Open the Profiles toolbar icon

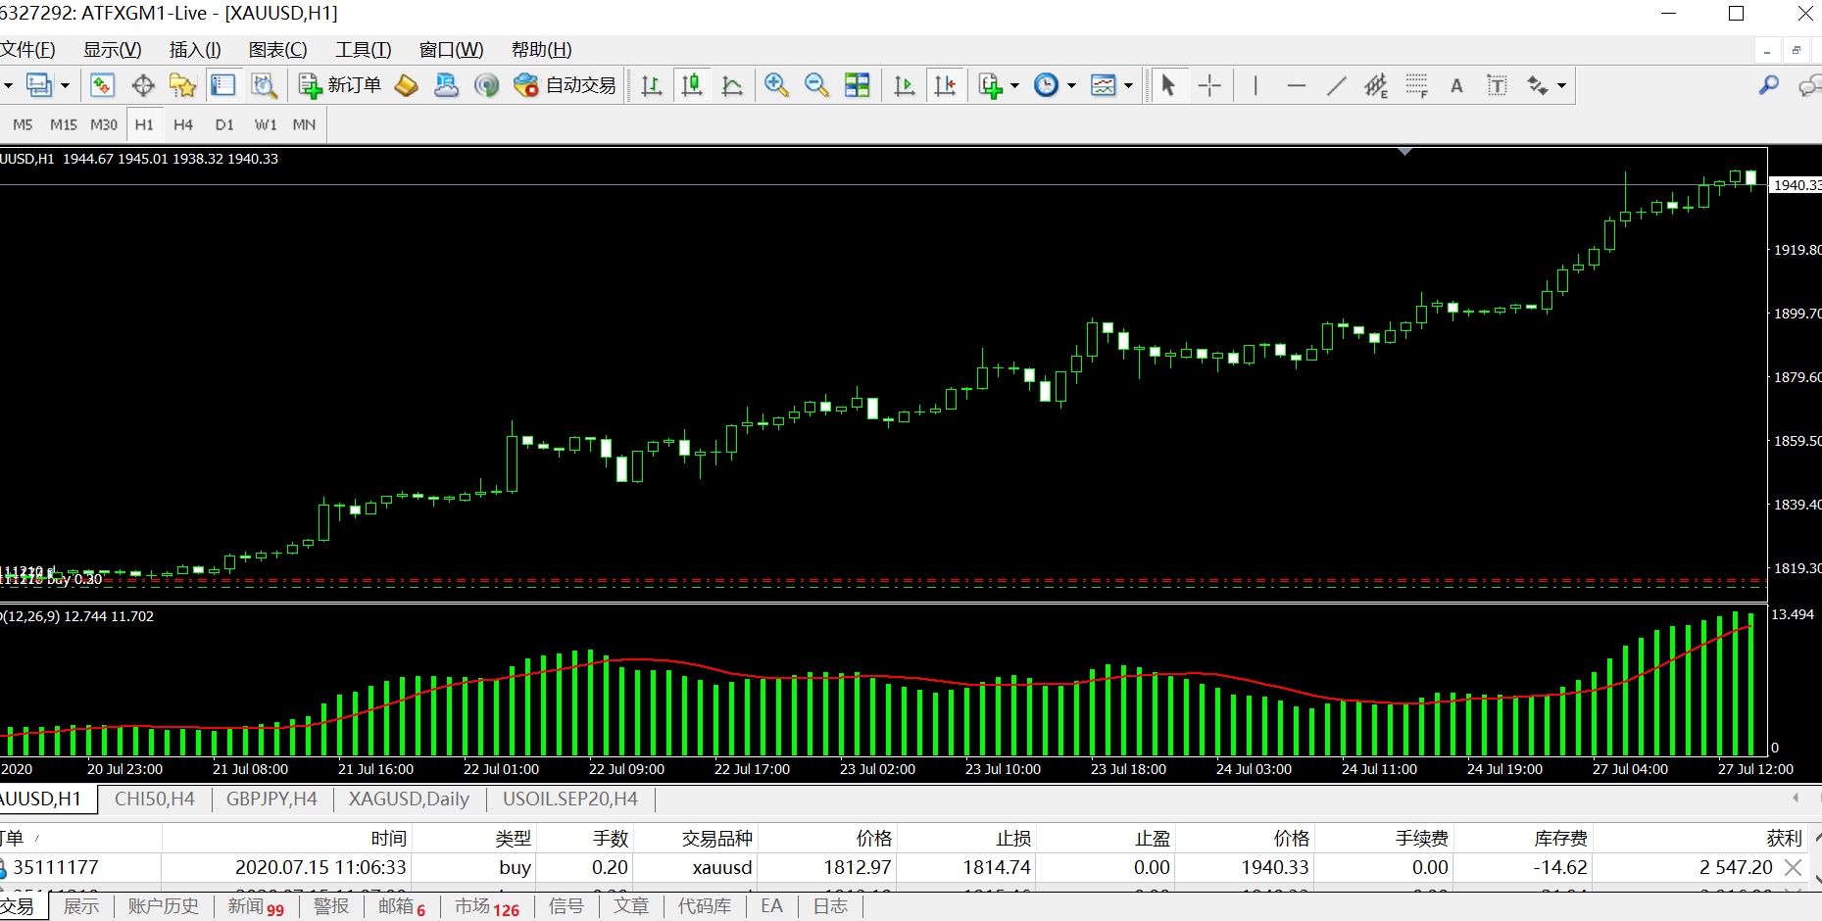click(x=39, y=85)
